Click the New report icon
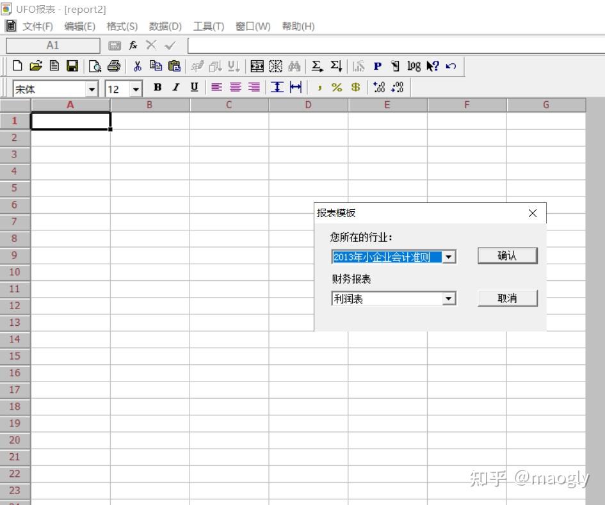Image resolution: width=605 pixels, height=505 pixels. point(17,66)
